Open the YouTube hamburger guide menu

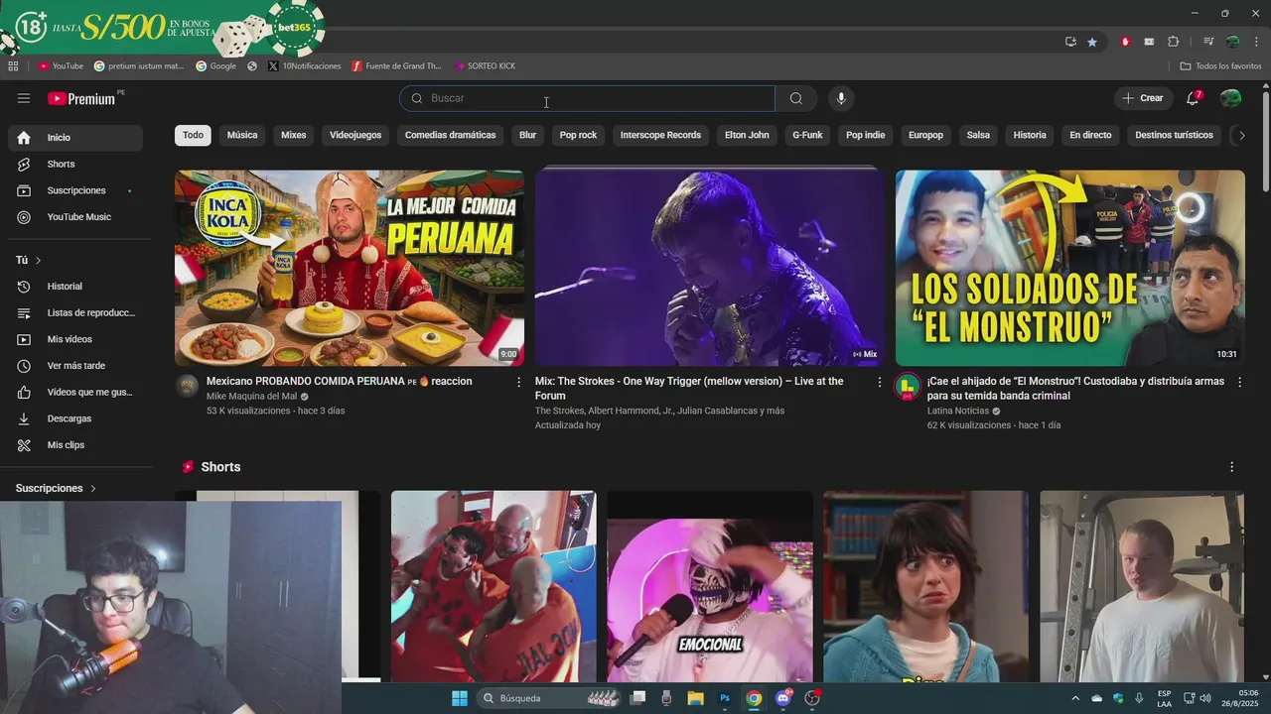pyautogui.click(x=24, y=98)
